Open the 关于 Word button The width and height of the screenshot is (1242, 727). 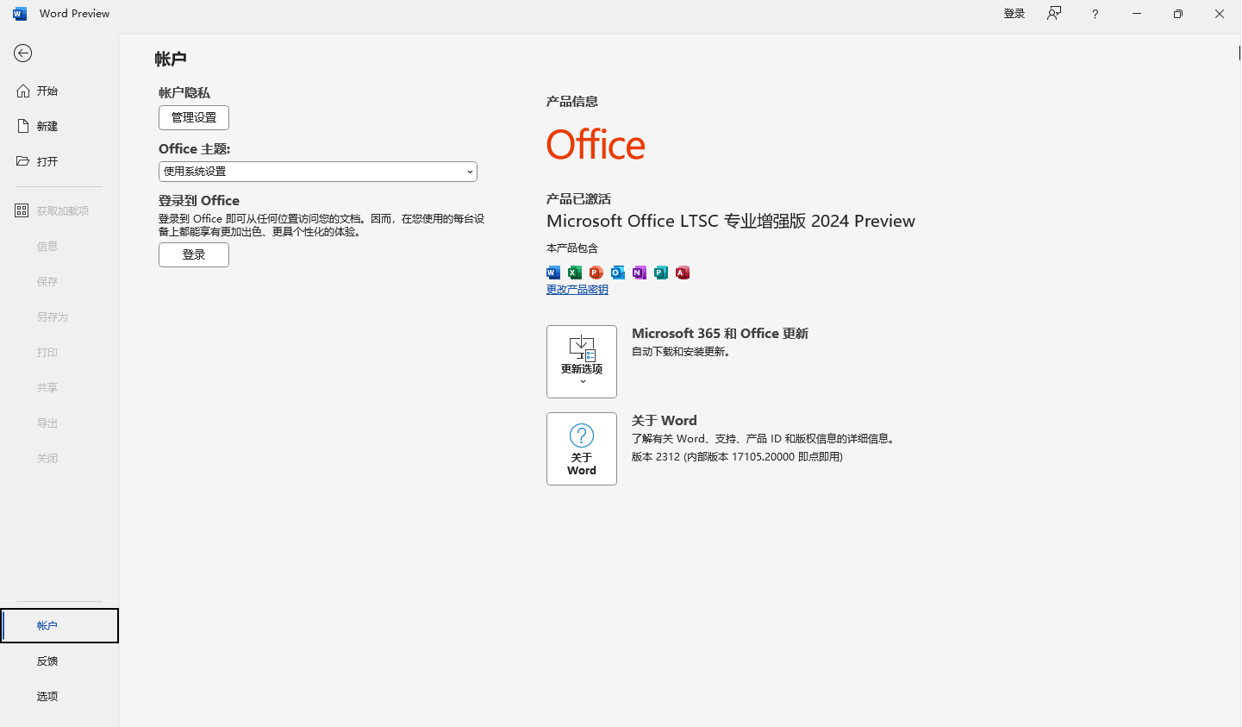point(582,448)
